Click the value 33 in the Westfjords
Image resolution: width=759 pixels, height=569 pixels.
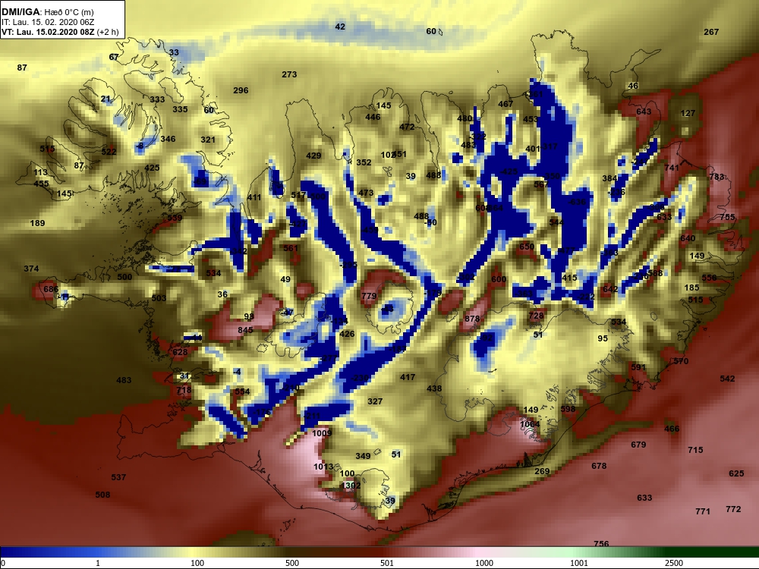tap(174, 53)
